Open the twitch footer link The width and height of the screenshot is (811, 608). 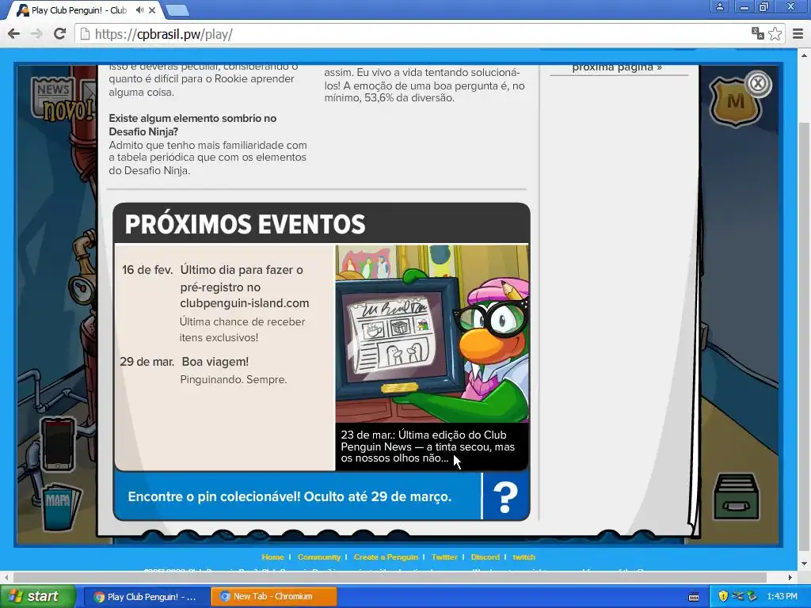pos(524,557)
